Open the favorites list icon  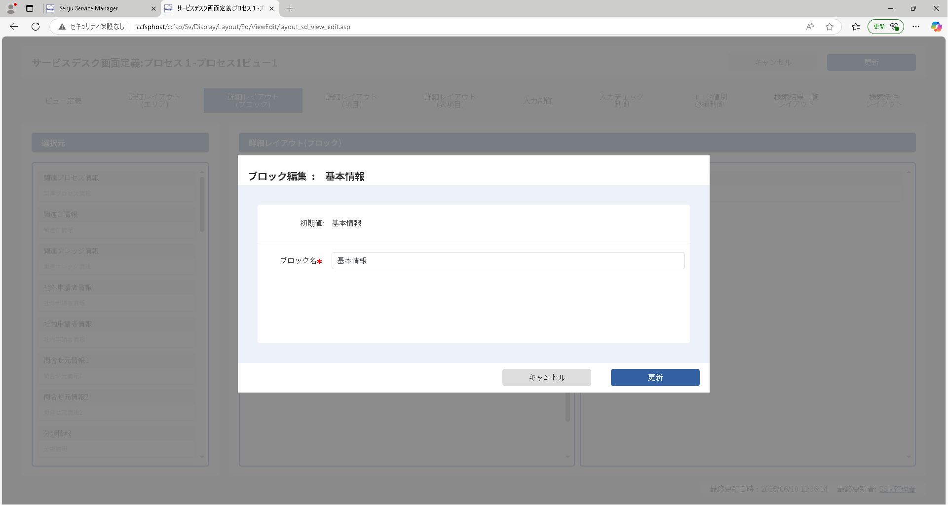point(856,27)
